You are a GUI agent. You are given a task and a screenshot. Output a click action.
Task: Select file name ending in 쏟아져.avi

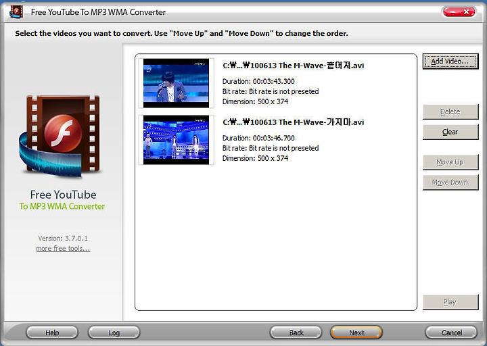tap(293, 65)
